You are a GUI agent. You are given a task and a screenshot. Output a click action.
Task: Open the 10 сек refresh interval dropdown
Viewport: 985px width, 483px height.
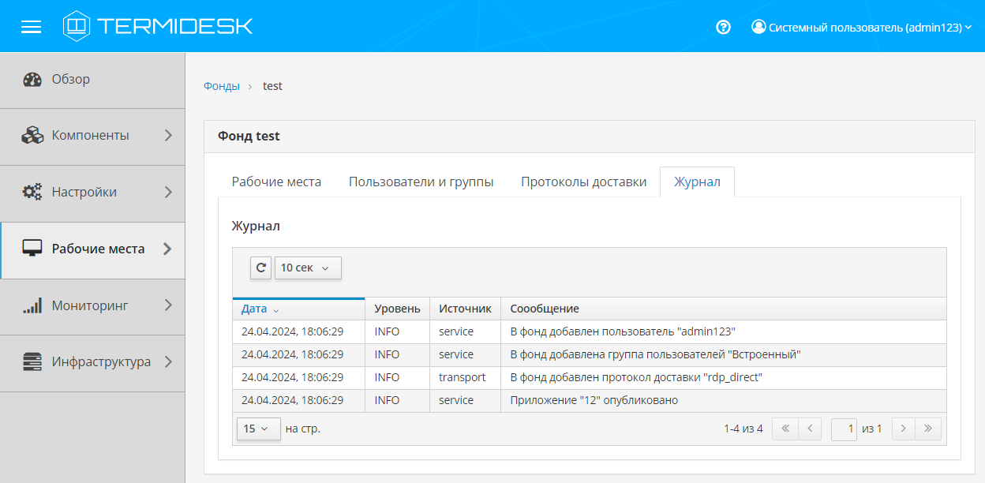click(x=307, y=268)
